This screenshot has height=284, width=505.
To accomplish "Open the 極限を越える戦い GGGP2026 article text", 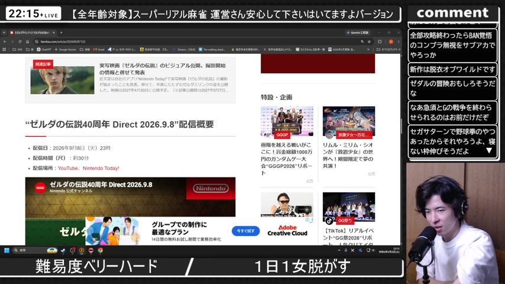I will click(x=287, y=159).
